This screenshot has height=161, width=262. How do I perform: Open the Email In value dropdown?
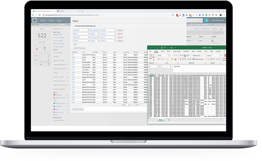[108, 34]
